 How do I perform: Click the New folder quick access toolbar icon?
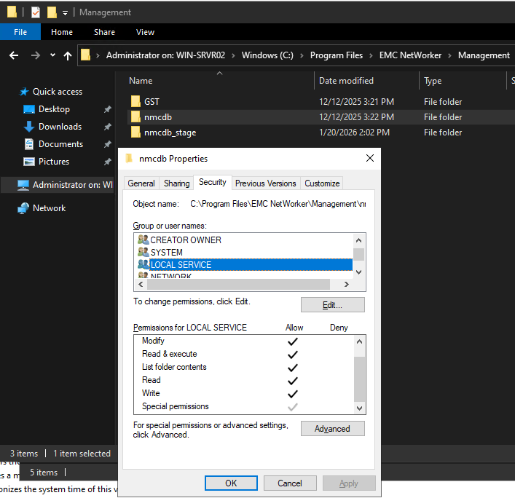pos(52,12)
